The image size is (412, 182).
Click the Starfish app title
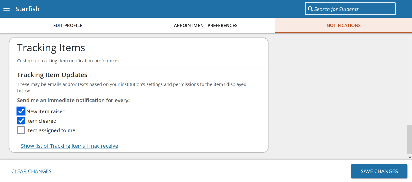pos(27,9)
